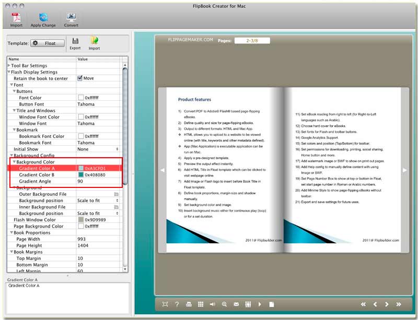Click the Import template settings icon

94,41
